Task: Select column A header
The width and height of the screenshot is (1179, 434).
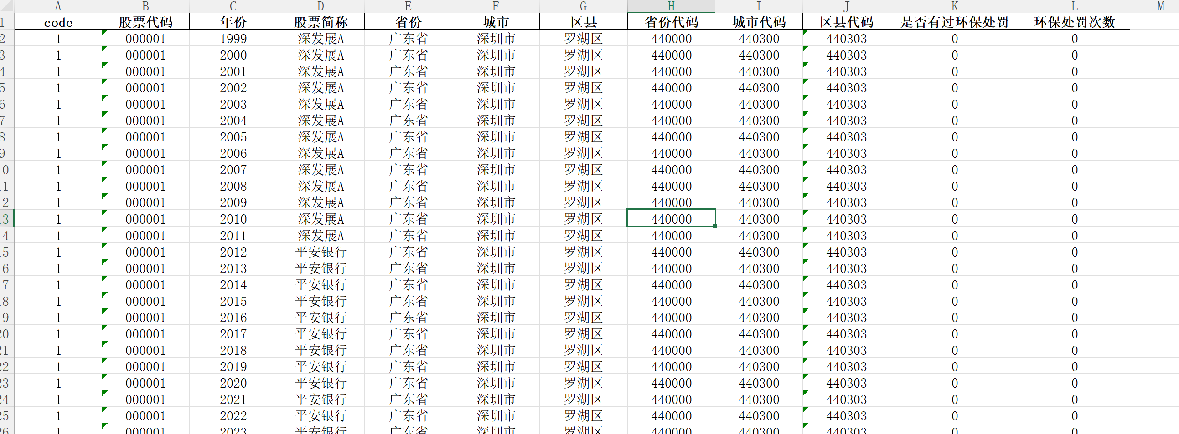Action: [x=58, y=6]
